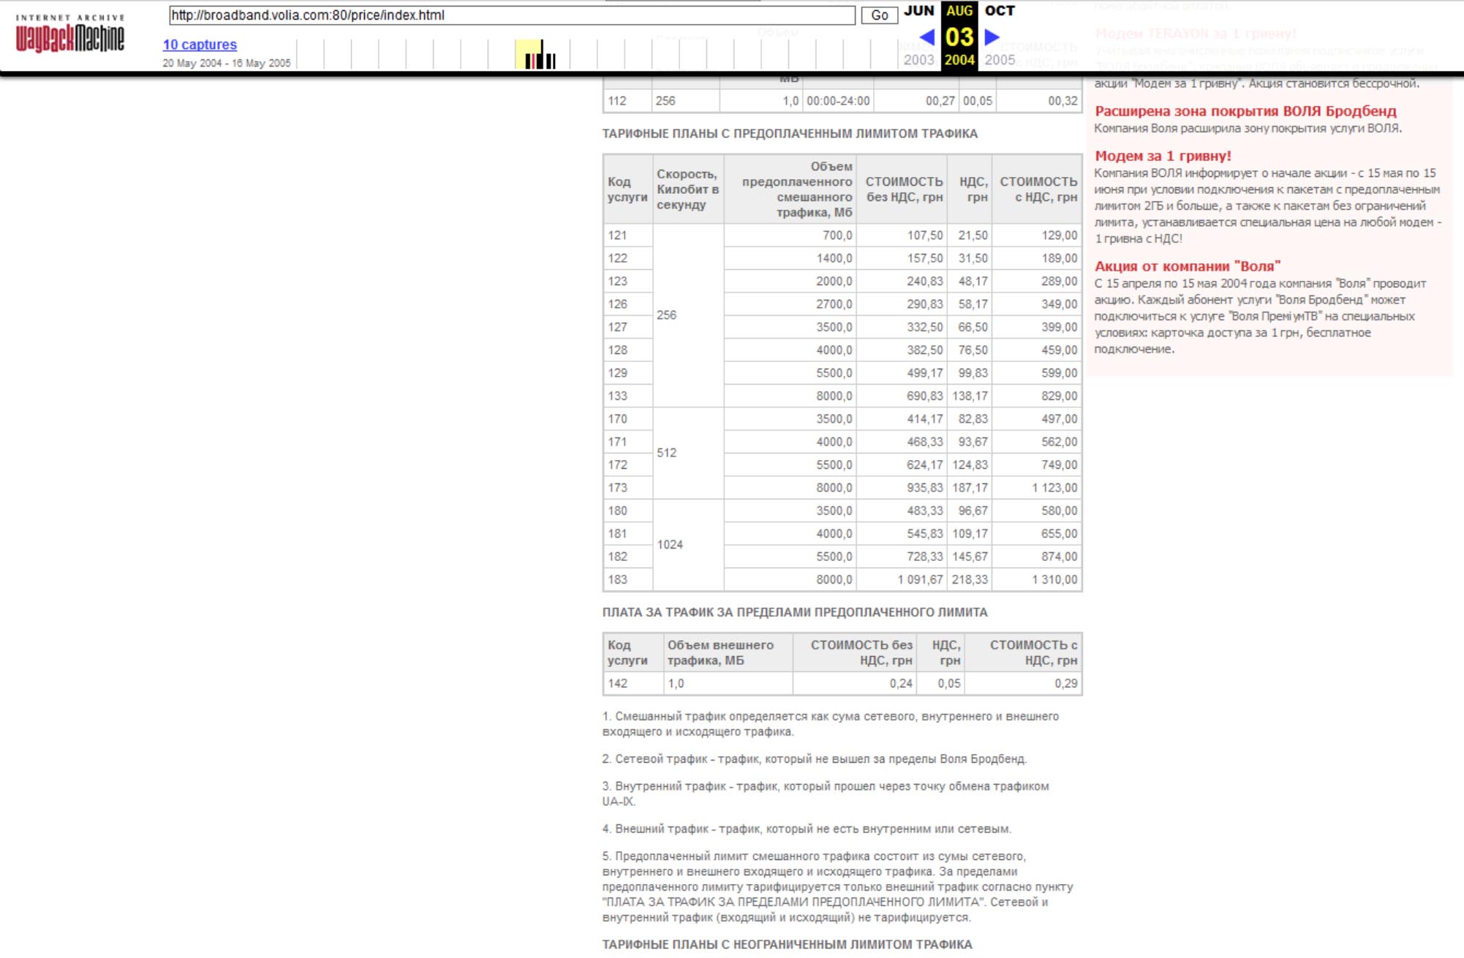The width and height of the screenshot is (1464, 958).
Task: Click the 1024 speed cell in table
Action: tap(669, 545)
